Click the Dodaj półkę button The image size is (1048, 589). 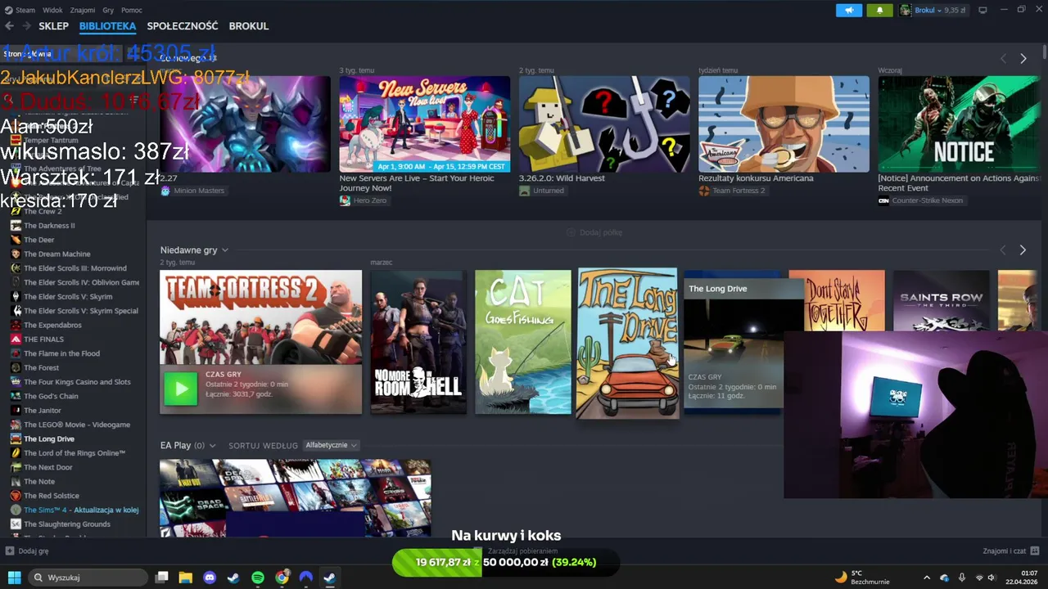click(x=594, y=232)
